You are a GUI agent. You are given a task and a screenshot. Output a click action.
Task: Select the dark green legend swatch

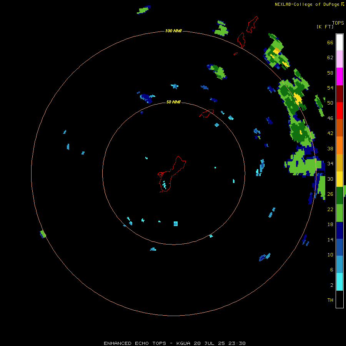pyautogui.click(x=339, y=196)
